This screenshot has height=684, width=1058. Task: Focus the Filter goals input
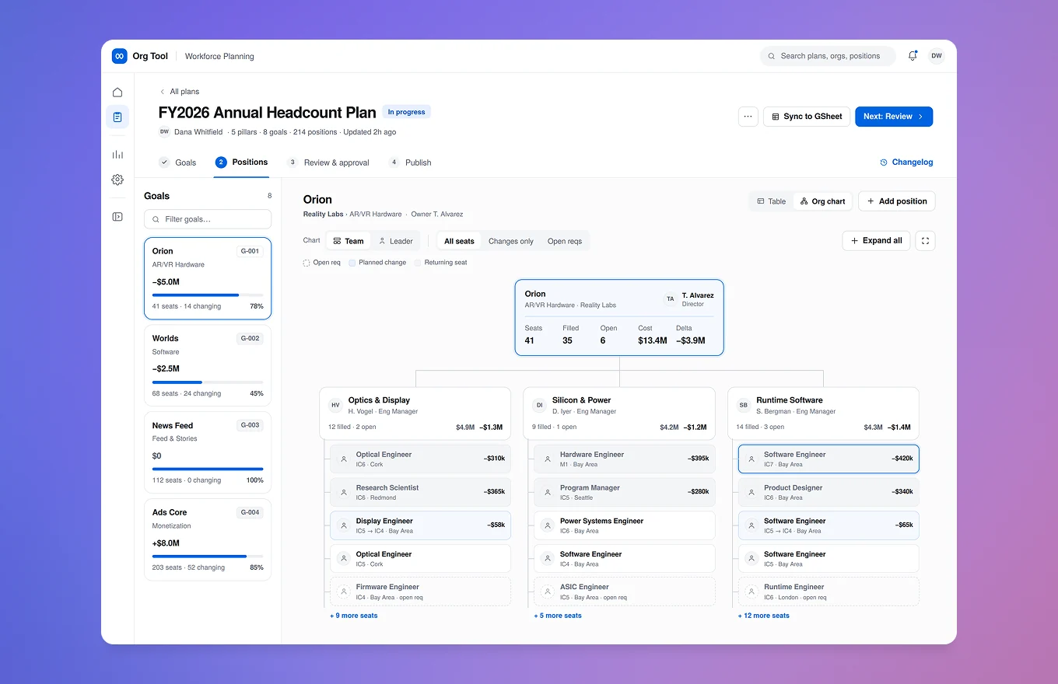[x=208, y=219]
